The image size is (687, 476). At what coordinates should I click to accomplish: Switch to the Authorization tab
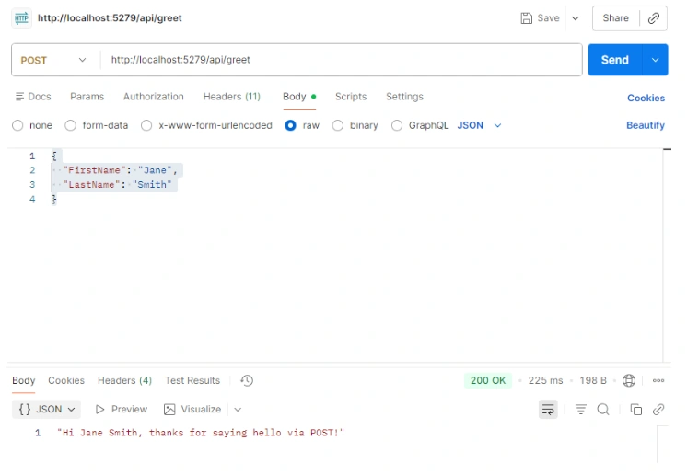tap(154, 97)
